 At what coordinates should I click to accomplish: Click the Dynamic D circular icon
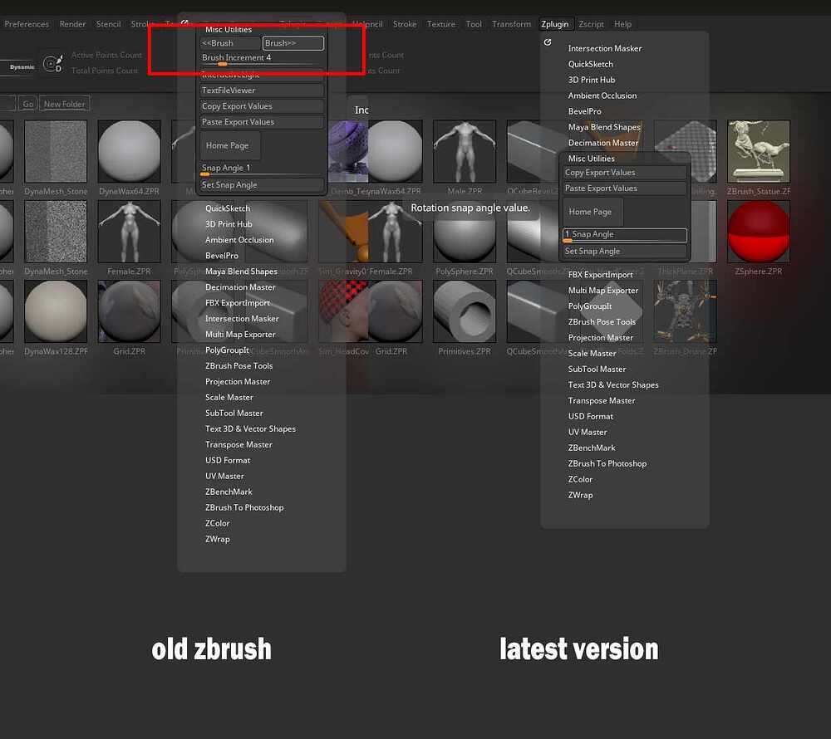[x=52, y=64]
